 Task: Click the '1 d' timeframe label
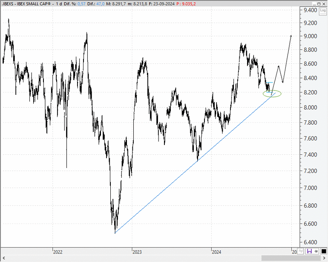tap(59, 4)
